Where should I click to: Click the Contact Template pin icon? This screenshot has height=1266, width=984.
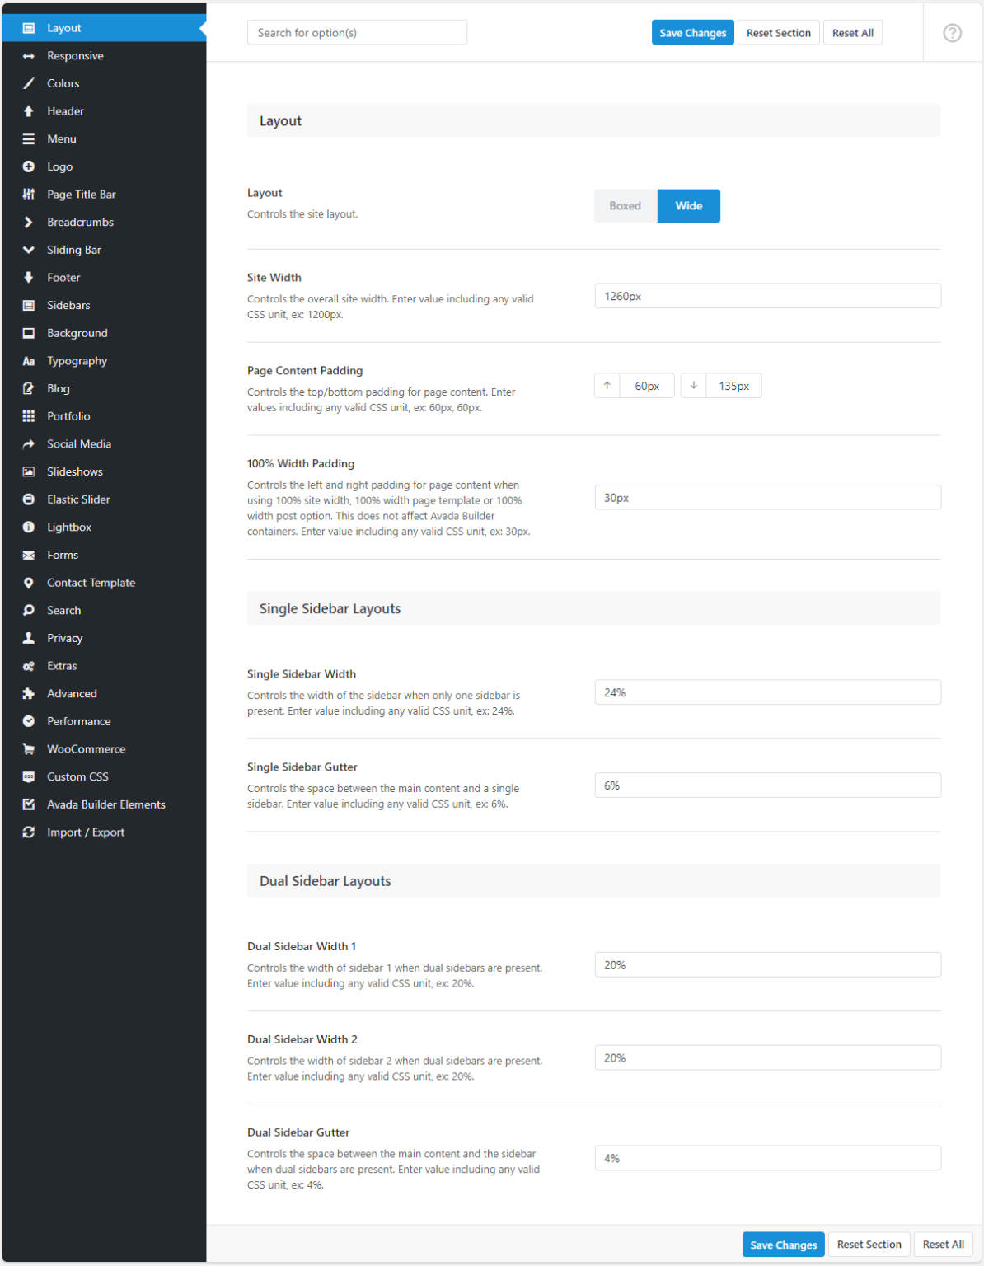pos(29,583)
